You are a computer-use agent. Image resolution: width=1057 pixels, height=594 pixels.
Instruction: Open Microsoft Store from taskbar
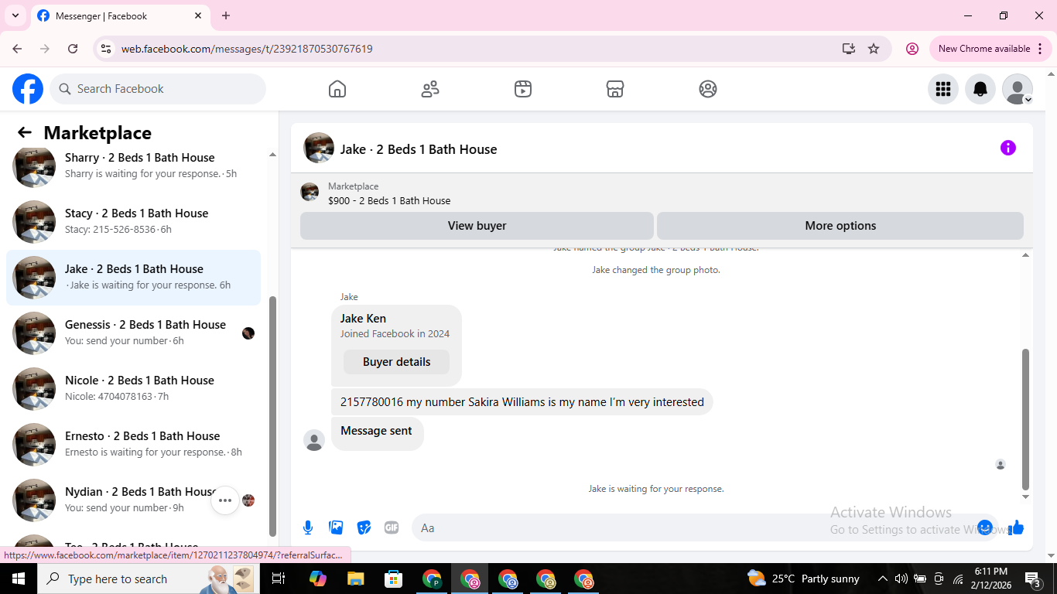click(394, 579)
